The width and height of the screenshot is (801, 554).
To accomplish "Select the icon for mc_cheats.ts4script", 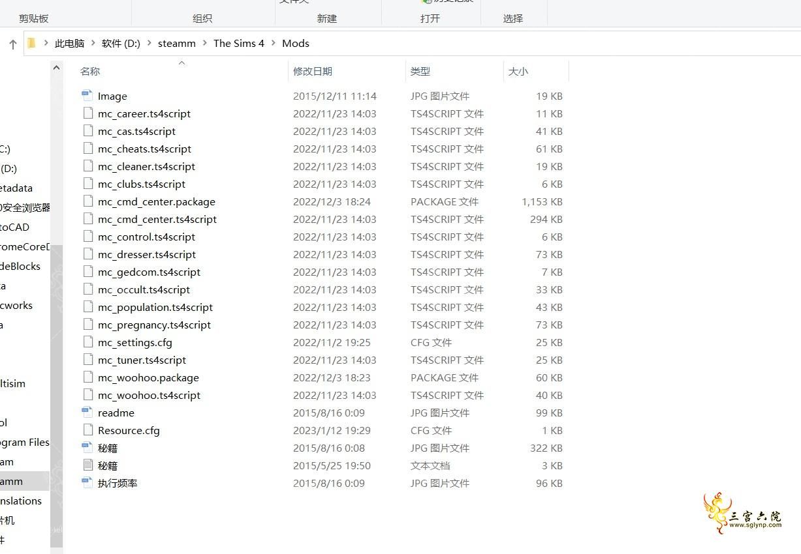I will 87,149.
